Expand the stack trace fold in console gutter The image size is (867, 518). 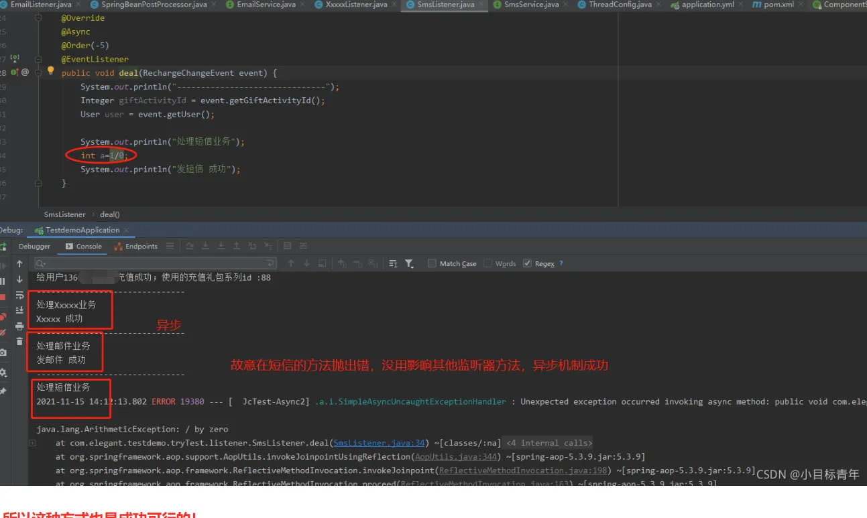(32, 444)
